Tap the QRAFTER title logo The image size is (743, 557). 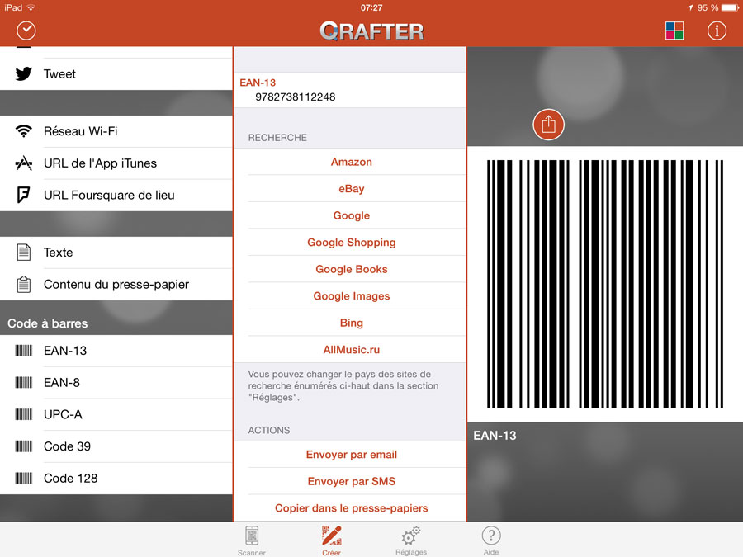tap(371, 31)
